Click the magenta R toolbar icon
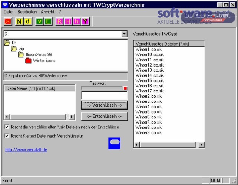 (60, 21)
